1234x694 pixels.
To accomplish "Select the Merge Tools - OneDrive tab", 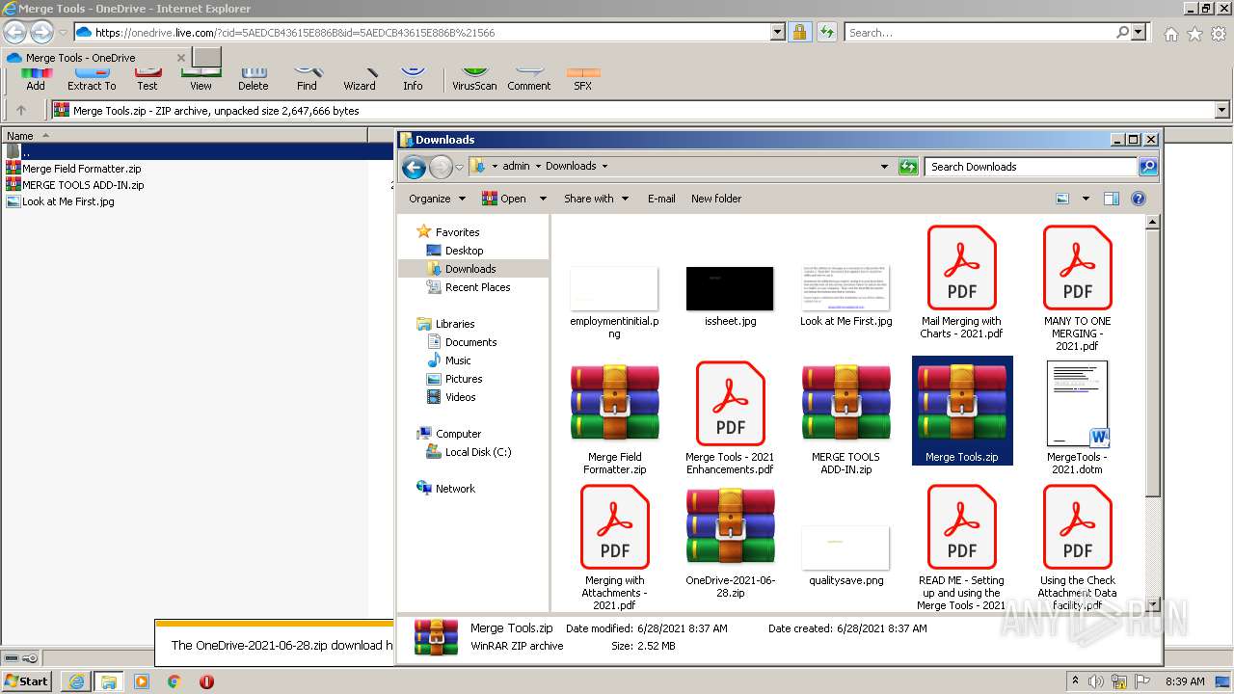I will (x=96, y=58).
